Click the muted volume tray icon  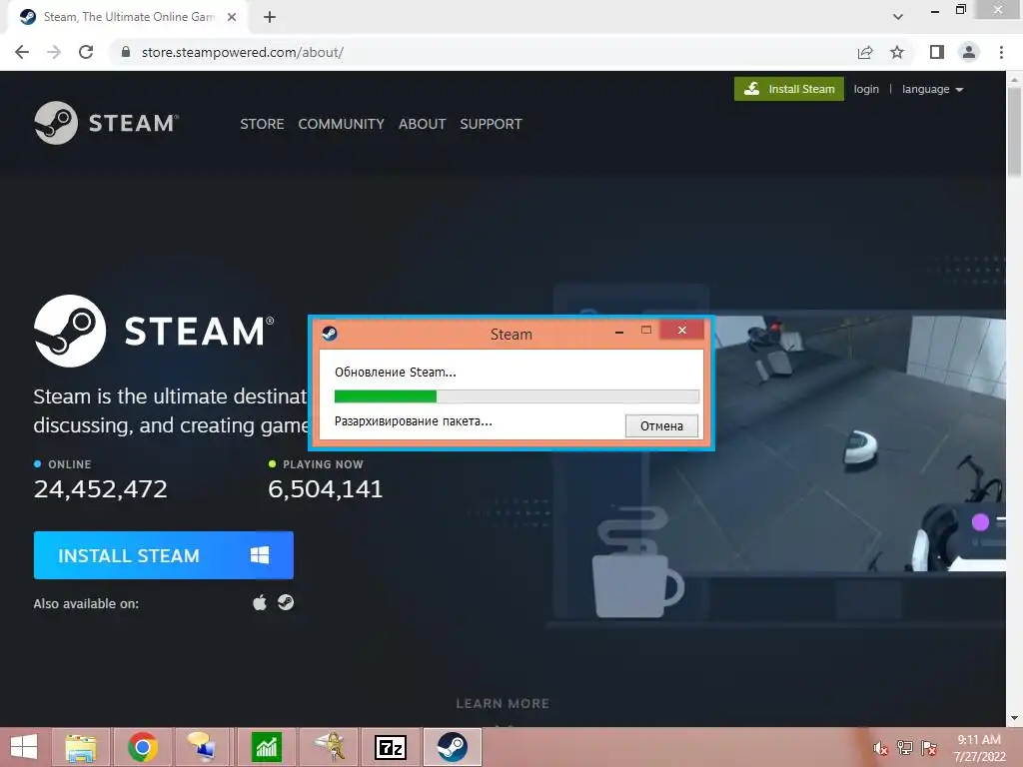tap(880, 748)
